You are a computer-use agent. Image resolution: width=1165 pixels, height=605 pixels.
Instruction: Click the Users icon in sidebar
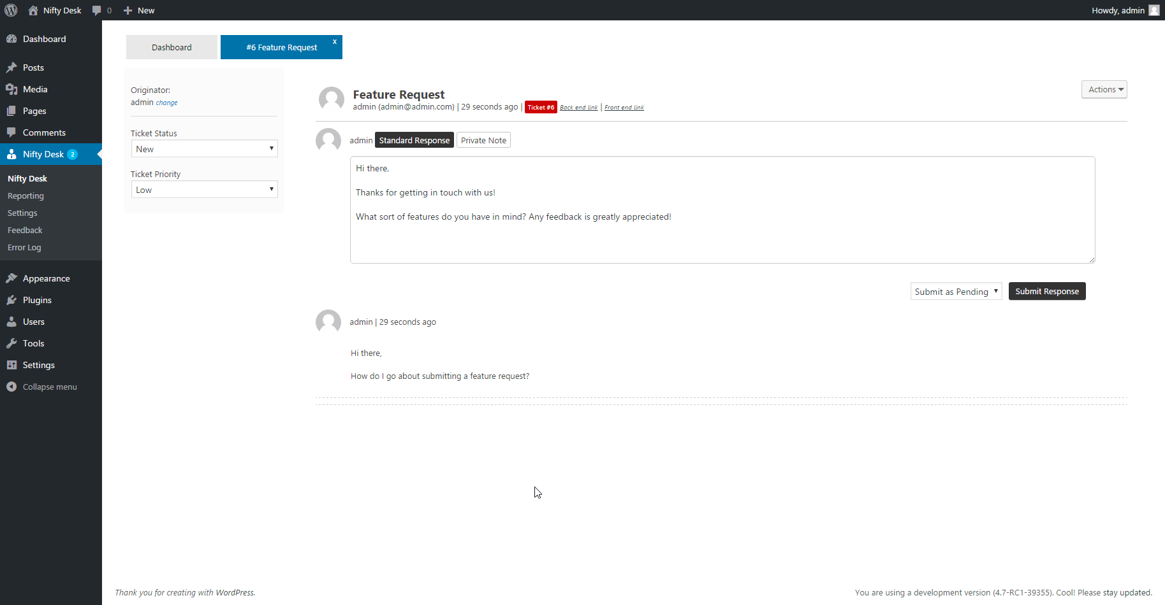tap(11, 322)
